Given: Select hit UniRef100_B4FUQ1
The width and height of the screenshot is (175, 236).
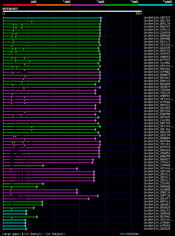Looking at the screenshot, I should [x=157, y=69].
